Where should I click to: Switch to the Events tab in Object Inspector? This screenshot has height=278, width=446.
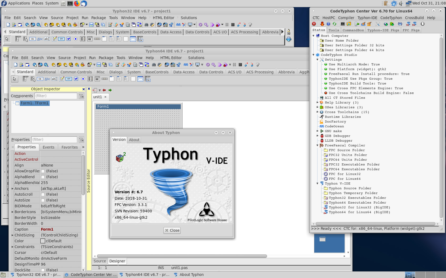pos(49,147)
